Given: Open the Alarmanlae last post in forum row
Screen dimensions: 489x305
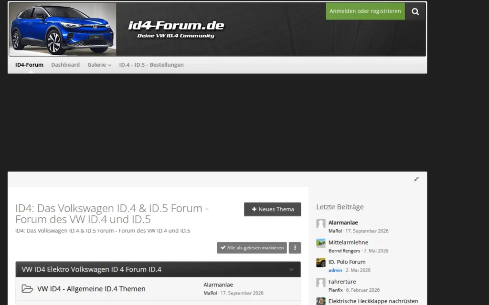Looking at the screenshot, I should tap(218, 285).
